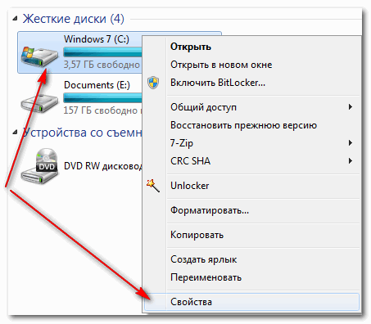The image size is (371, 324).
Task: Select the DVD RW drive icon
Action: coord(40,166)
